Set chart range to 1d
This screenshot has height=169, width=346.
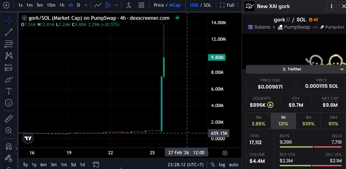pos(82,165)
